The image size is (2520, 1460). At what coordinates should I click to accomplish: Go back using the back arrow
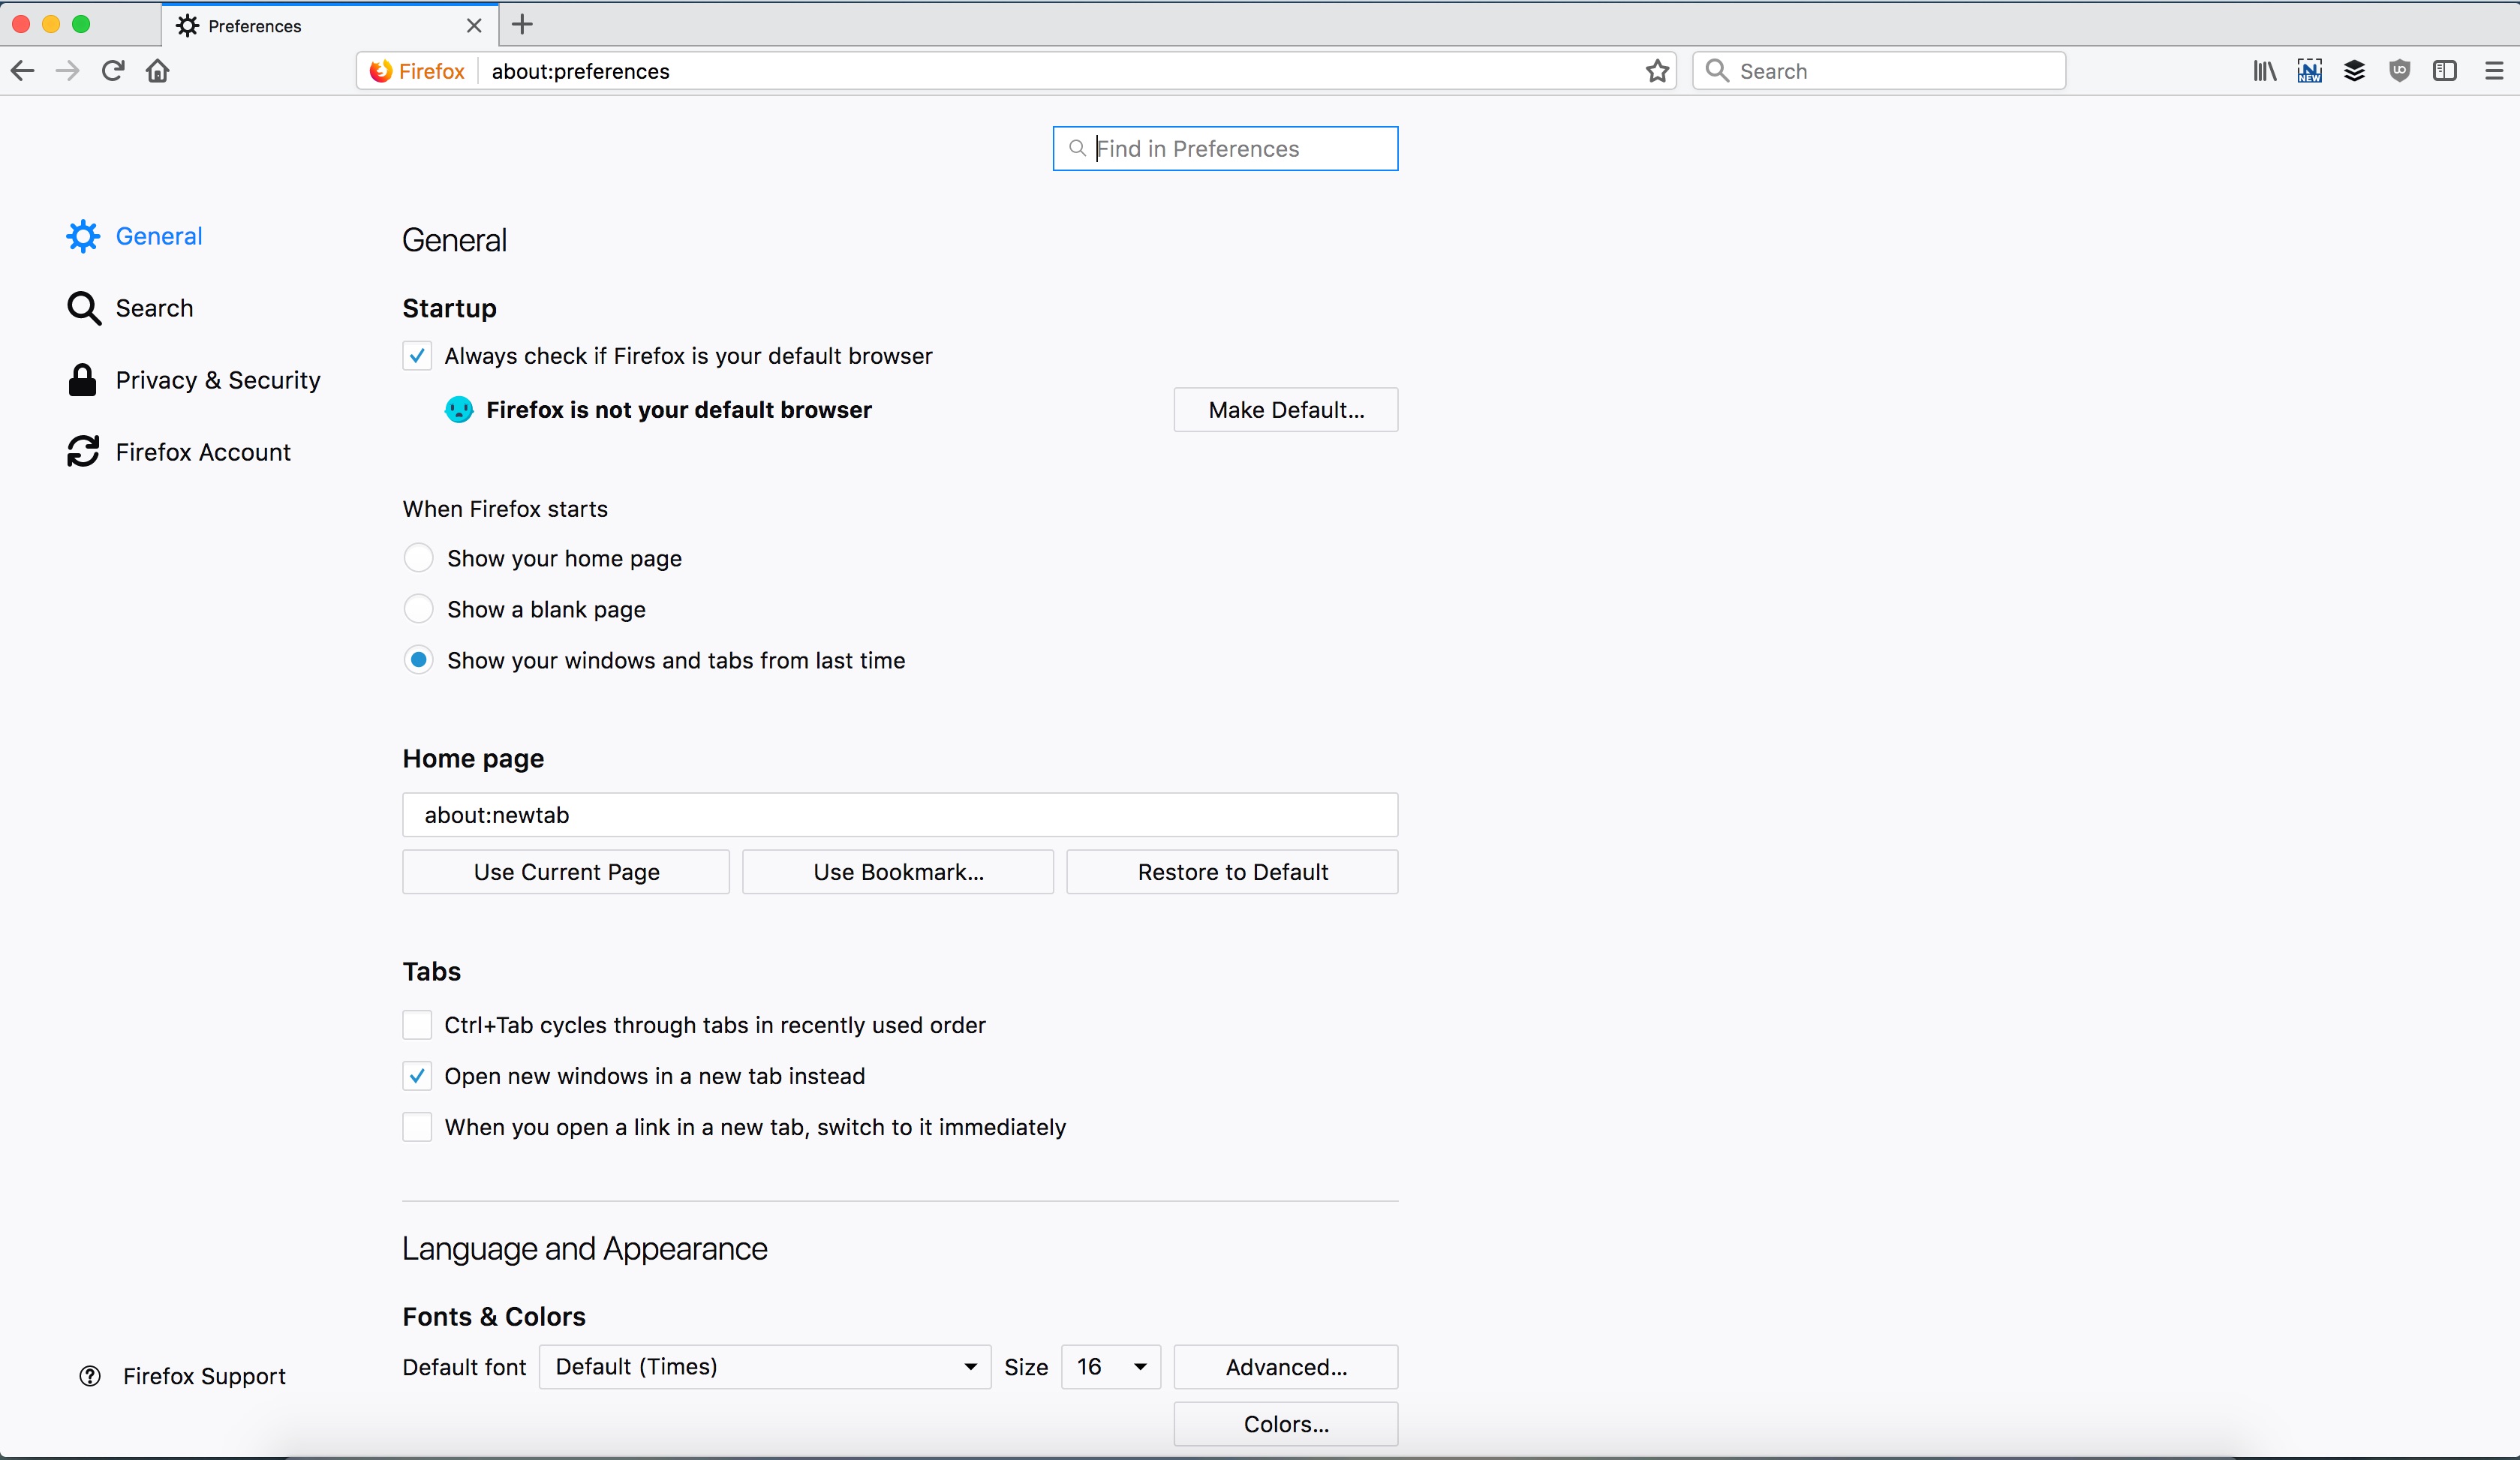[23, 71]
